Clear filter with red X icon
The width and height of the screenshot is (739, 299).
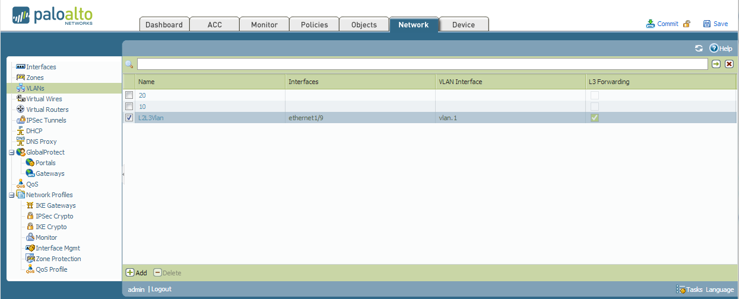pyautogui.click(x=730, y=64)
